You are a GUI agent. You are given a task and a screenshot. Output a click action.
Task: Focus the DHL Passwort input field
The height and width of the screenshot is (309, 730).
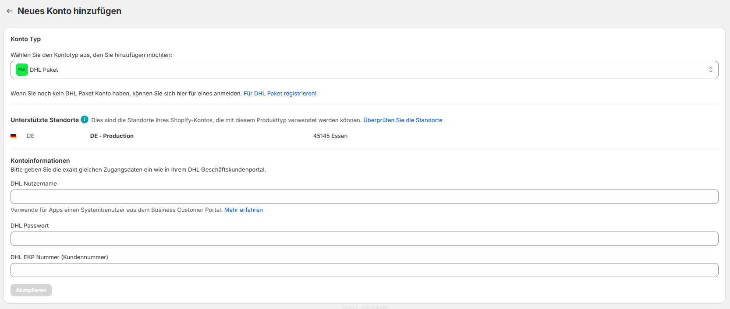point(364,239)
